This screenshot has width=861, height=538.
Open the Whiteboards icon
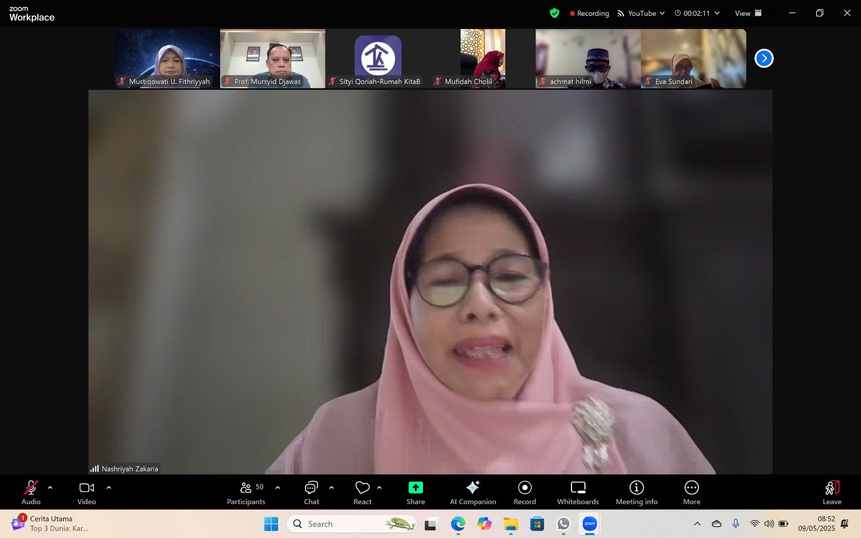tap(578, 488)
